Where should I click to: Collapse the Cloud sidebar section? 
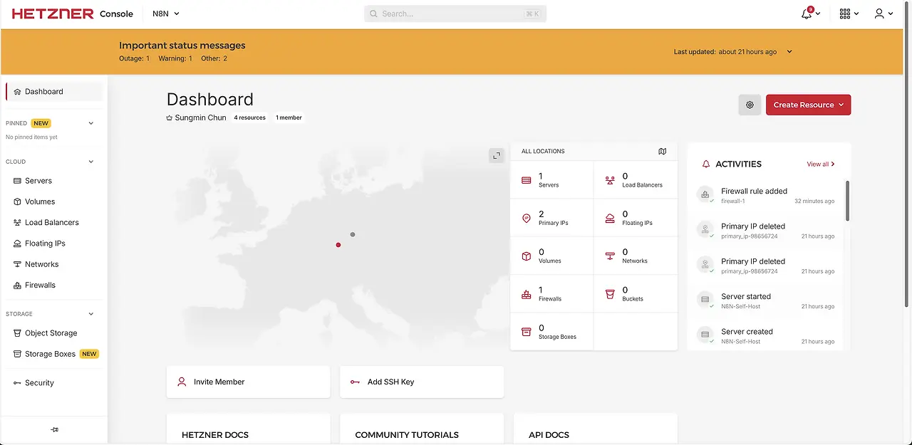90,162
